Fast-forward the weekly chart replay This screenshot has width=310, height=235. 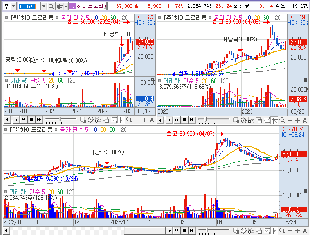click(x=192, y=120)
